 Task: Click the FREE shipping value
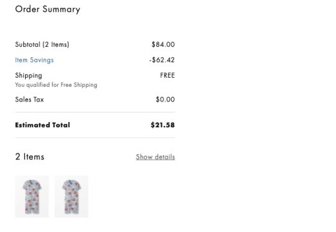point(167,75)
